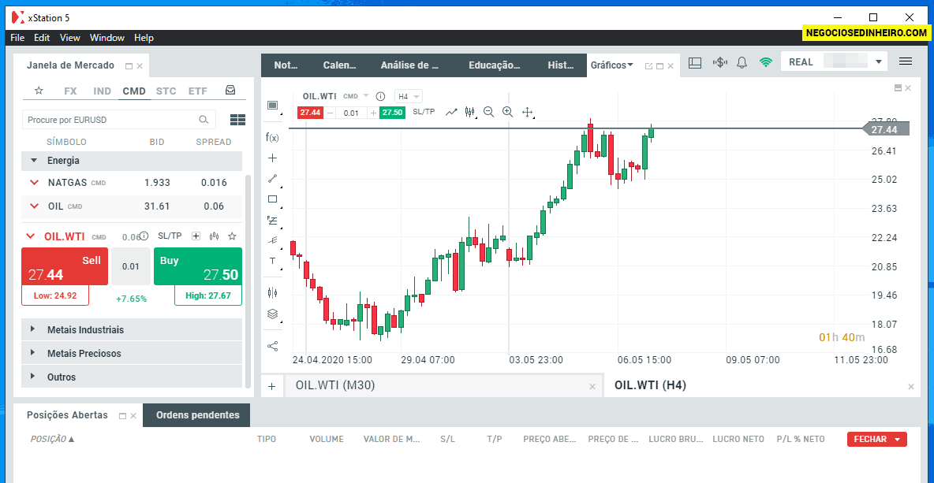Select the Fibonacci retracement tool
934x483 pixels.
click(272, 220)
